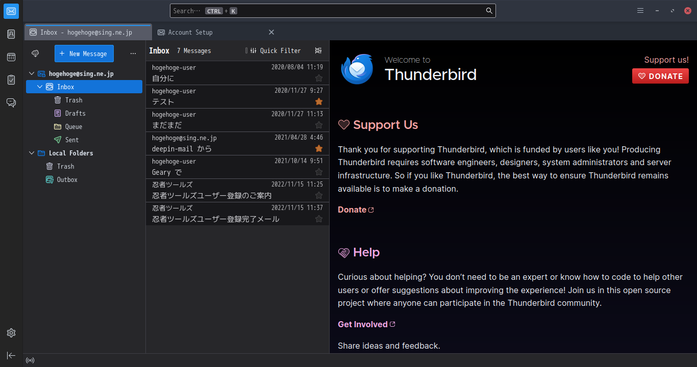
Task: Open folder pane options (three dots)
Action: 133,54
